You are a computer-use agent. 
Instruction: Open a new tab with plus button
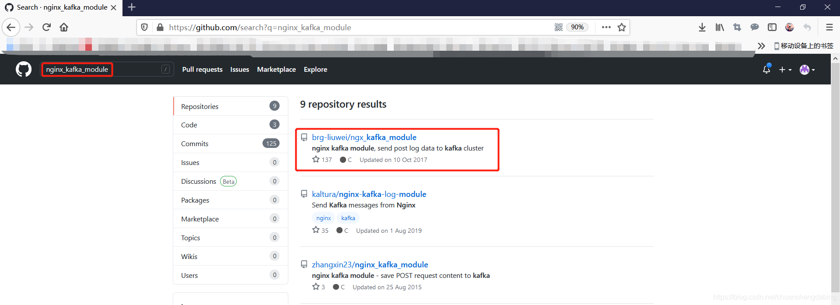tap(132, 7)
